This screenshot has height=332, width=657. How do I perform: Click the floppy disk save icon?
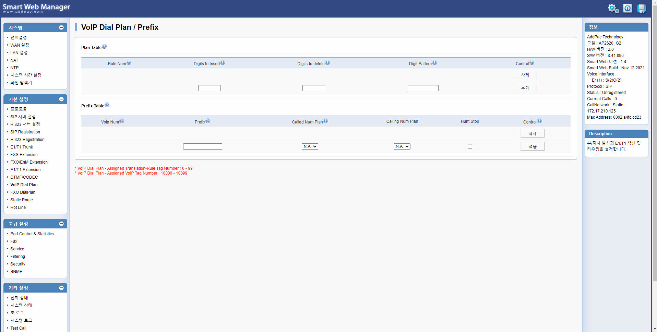pyautogui.click(x=641, y=8)
